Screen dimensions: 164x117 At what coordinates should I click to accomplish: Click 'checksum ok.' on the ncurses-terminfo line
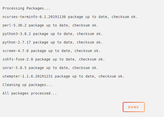(125, 17)
